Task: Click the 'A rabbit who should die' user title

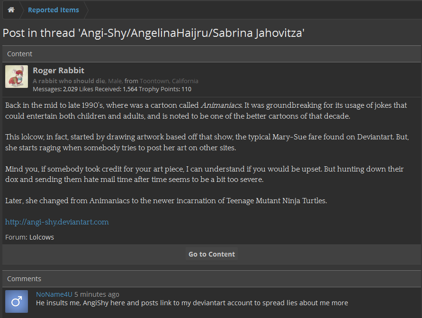Action: [69, 81]
